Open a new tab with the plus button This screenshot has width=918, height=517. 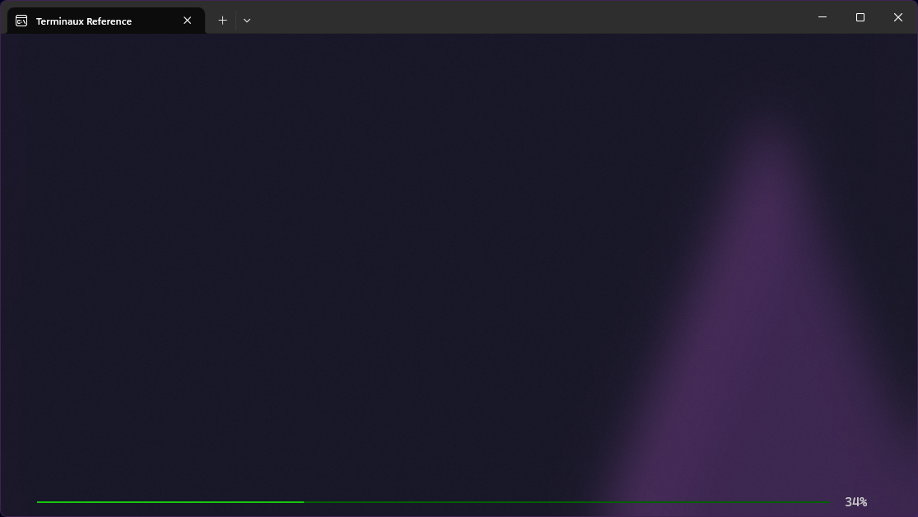[222, 21]
